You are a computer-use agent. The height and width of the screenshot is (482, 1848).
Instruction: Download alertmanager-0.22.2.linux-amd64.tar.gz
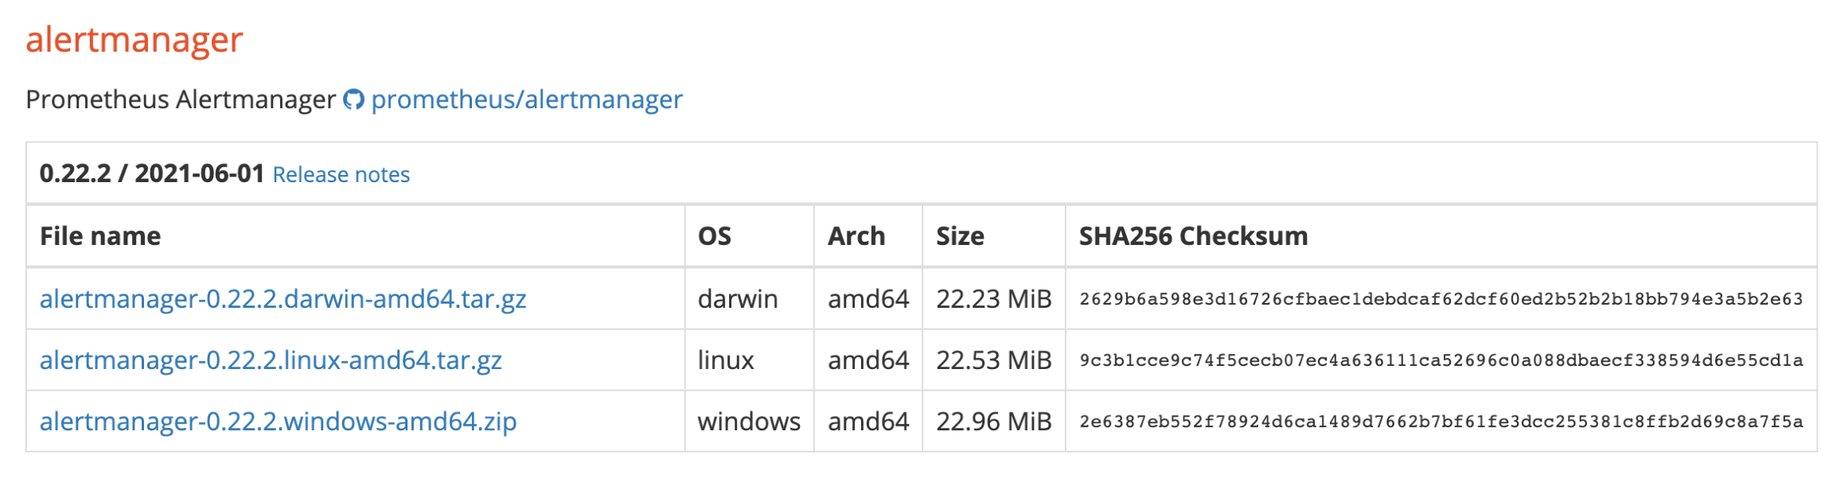point(271,360)
